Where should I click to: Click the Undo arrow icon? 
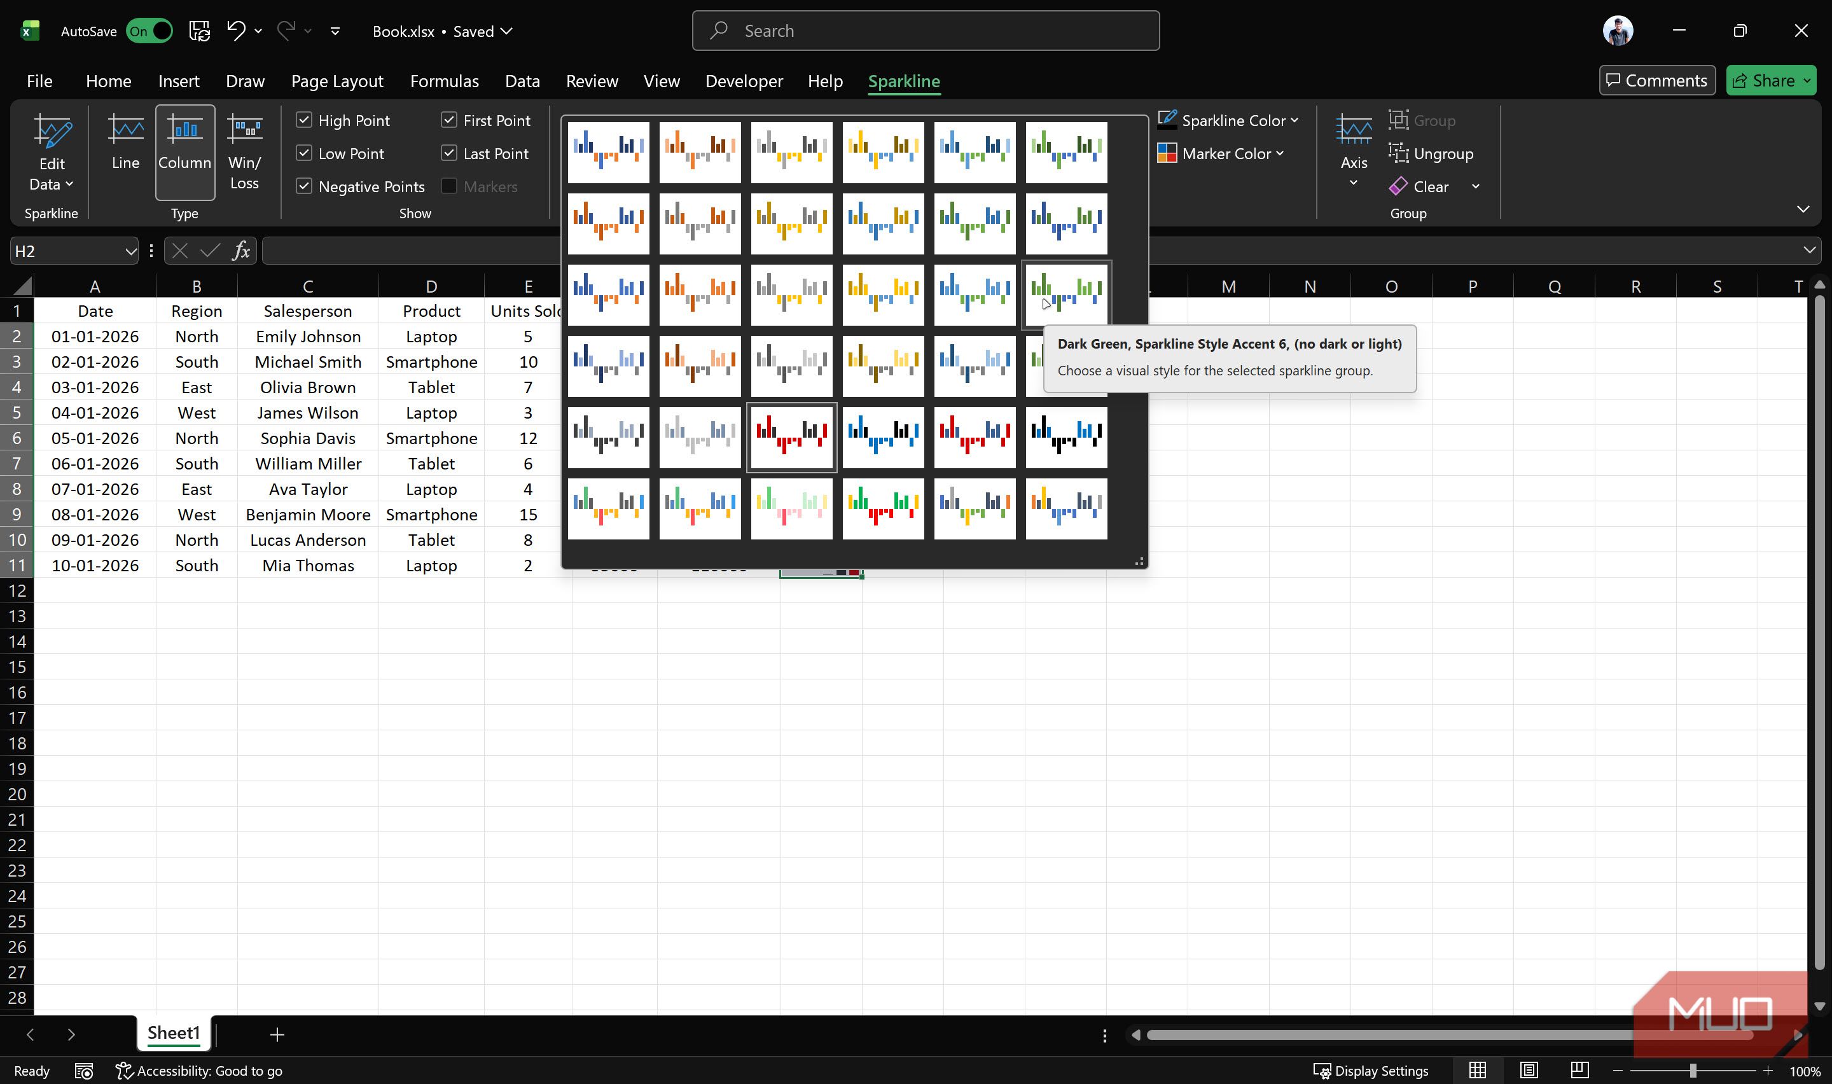click(236, 31)
